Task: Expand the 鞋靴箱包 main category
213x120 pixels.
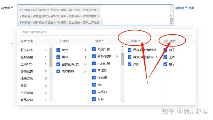Action: tap(46, 57)
